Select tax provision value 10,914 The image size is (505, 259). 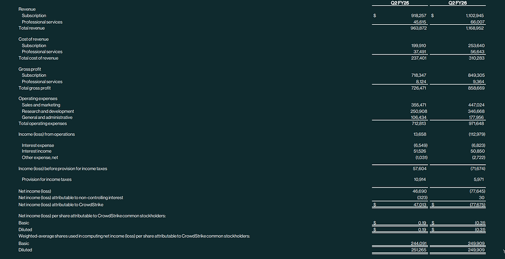tap(420, 180)
